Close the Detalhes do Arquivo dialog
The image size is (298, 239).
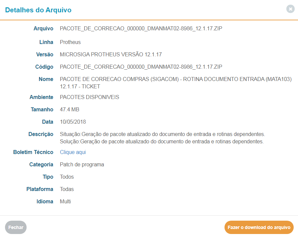[290, 9]
